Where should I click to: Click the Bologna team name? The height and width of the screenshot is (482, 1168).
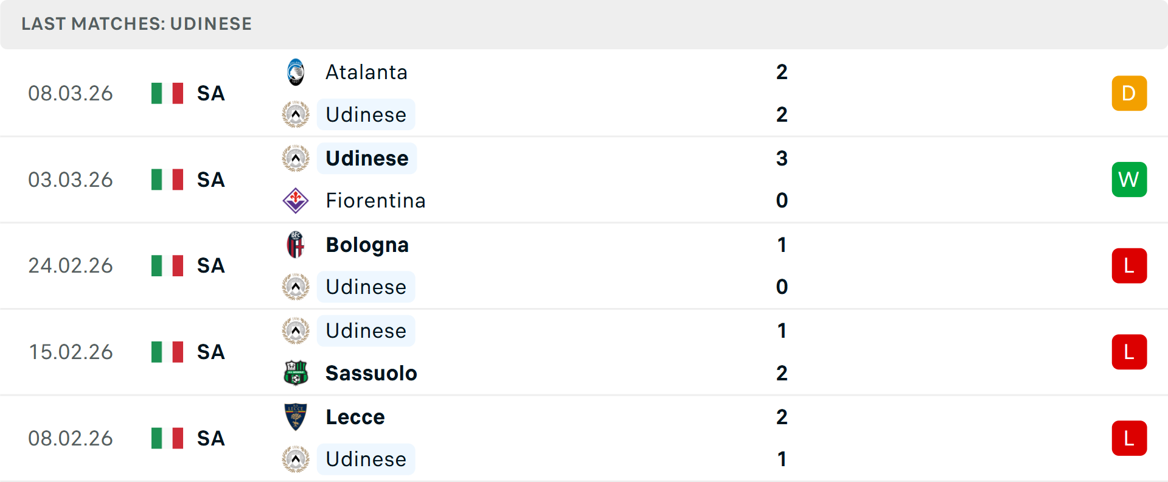click(x=367, y=245)
